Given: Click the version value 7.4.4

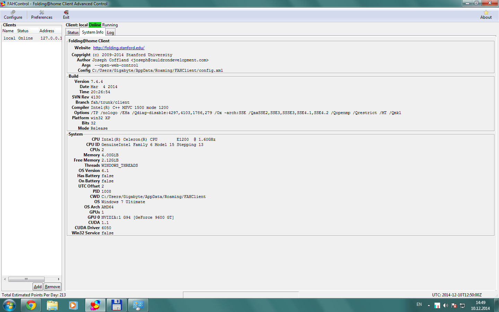Looking at the screenshot, I should [x=97, y=82].
